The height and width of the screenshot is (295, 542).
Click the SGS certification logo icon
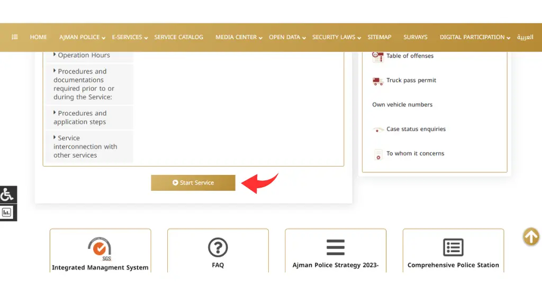click(100, 248)
